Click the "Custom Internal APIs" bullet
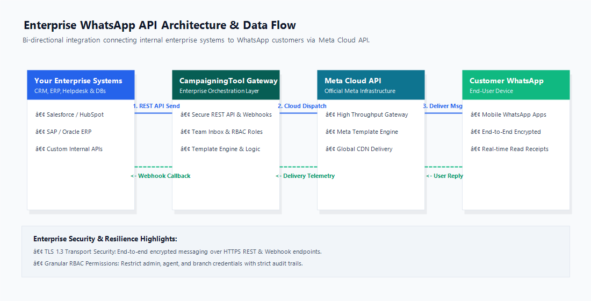Viewport: 591px width, 301px height. click(69, 149)
